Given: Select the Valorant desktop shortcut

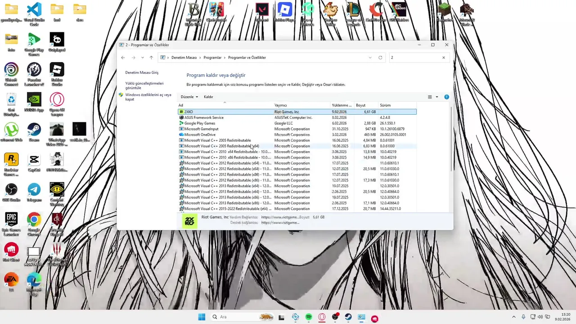Looking at the screenshot, I should point(262,12).
